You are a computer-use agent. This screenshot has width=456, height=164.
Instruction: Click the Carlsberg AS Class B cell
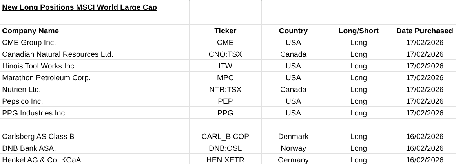38,137
